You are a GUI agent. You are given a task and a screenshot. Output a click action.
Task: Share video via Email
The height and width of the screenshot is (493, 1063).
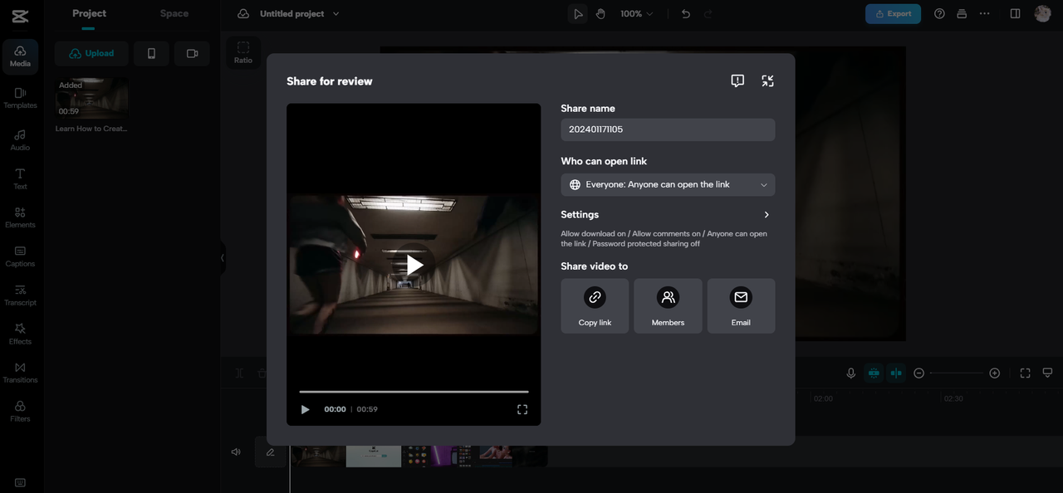point(741,306)
